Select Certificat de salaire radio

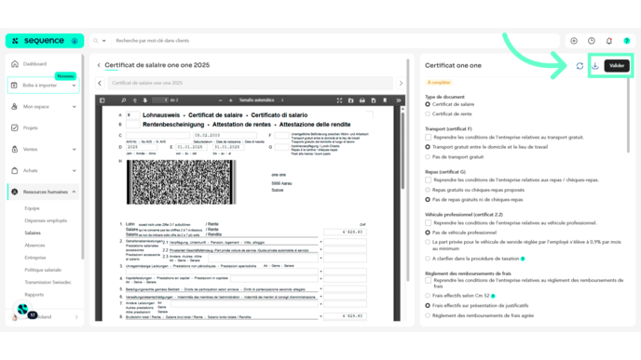coord(428,104)
